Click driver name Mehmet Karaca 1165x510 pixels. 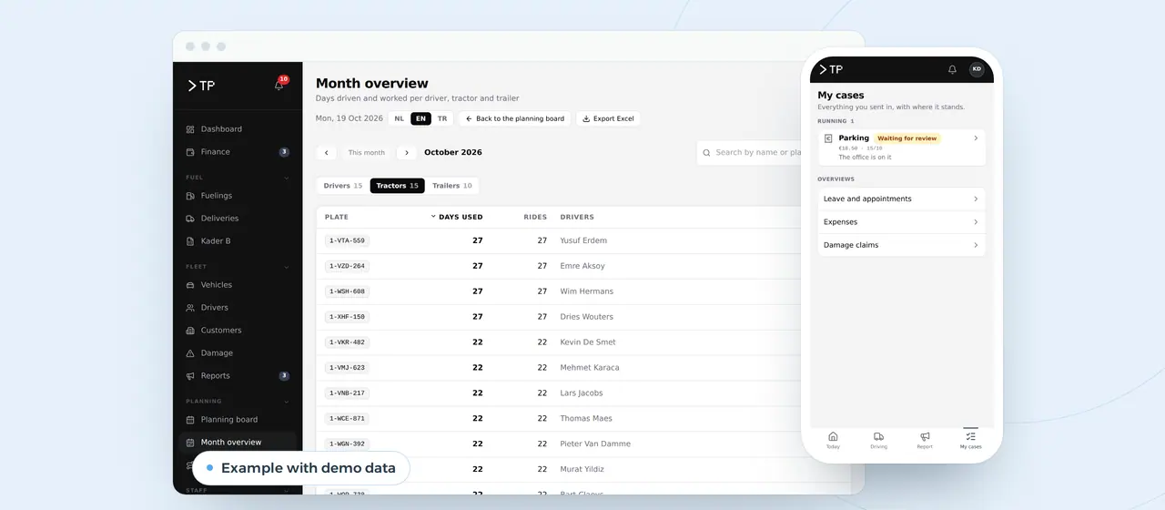590,368
